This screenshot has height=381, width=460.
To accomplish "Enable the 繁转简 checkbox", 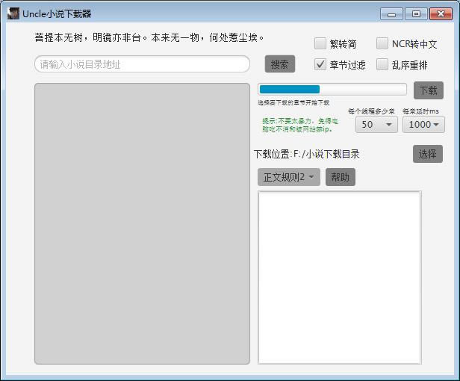I will (x=320, y=44).
